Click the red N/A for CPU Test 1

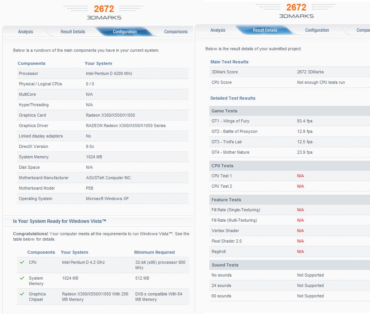click(300, 176)
